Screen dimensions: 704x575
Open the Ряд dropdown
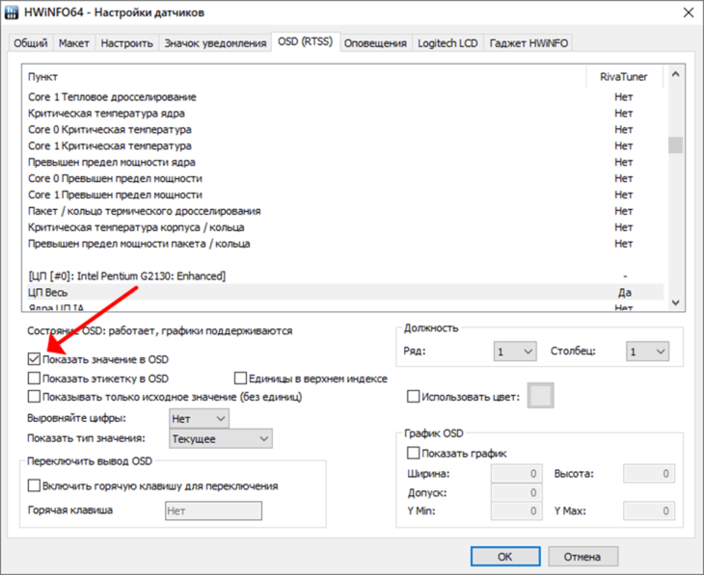click(x=515, y=352)
